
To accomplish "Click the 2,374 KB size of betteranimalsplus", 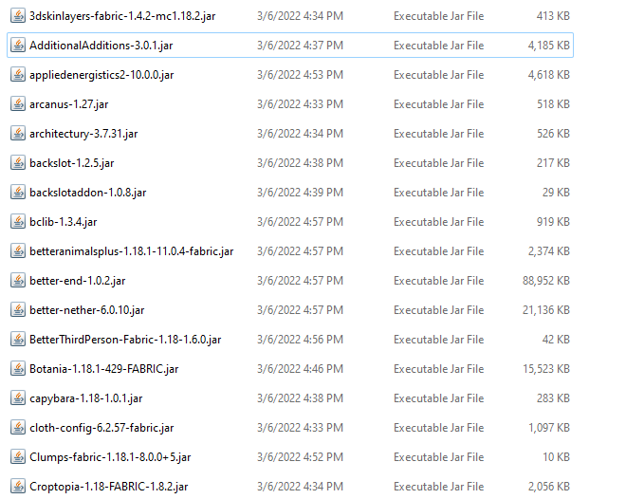I will point(549,251).
